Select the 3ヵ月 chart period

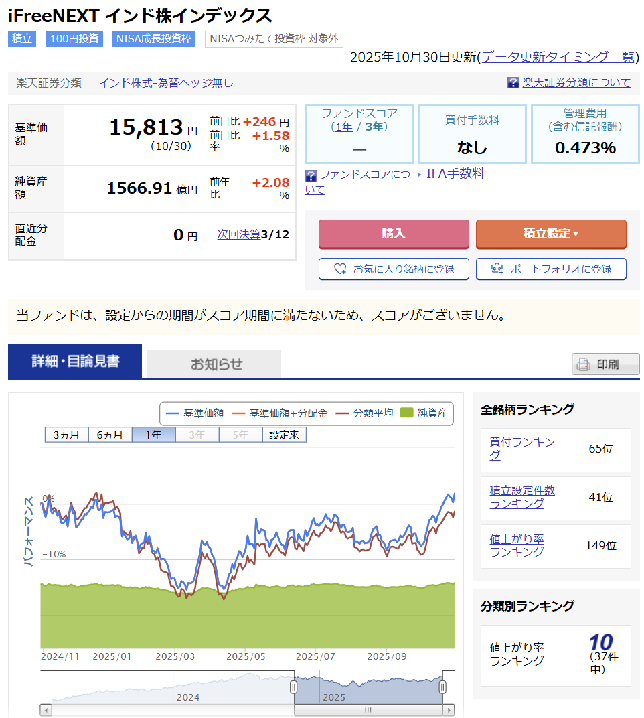coord(66,435)
